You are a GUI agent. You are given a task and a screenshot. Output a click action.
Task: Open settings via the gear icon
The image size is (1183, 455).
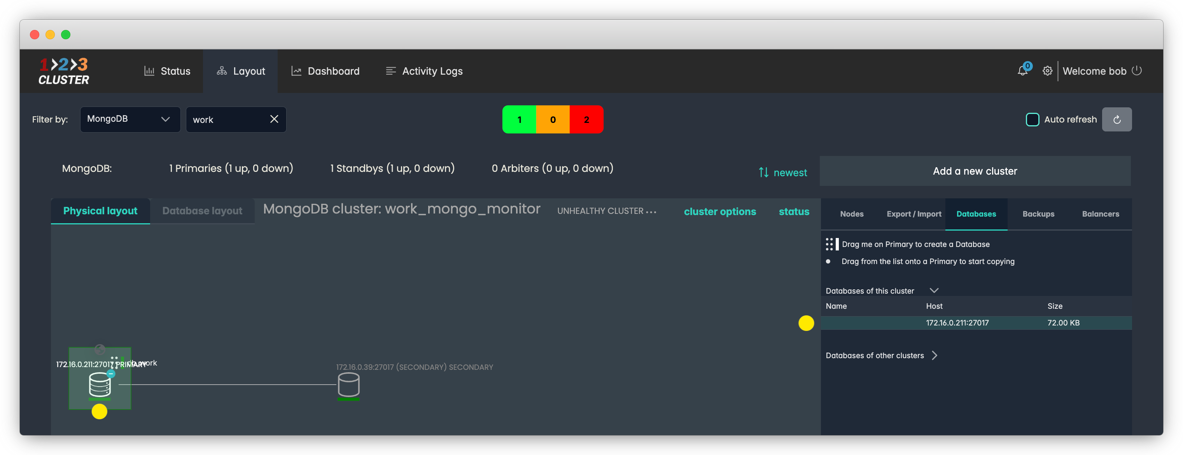(x=1047, y=71)
